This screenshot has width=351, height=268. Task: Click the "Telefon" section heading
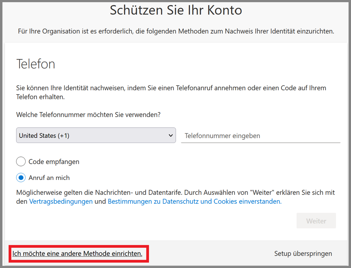35,64
